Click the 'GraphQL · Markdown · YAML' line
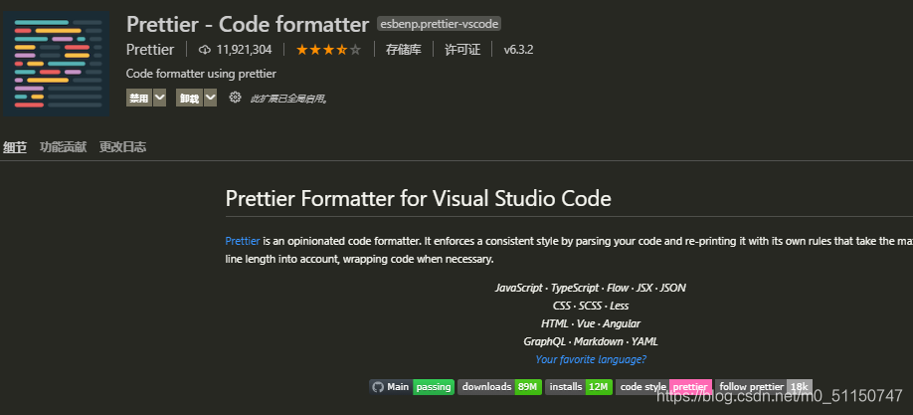The width and height of the screenshot is (913, 415). point(591,341)
